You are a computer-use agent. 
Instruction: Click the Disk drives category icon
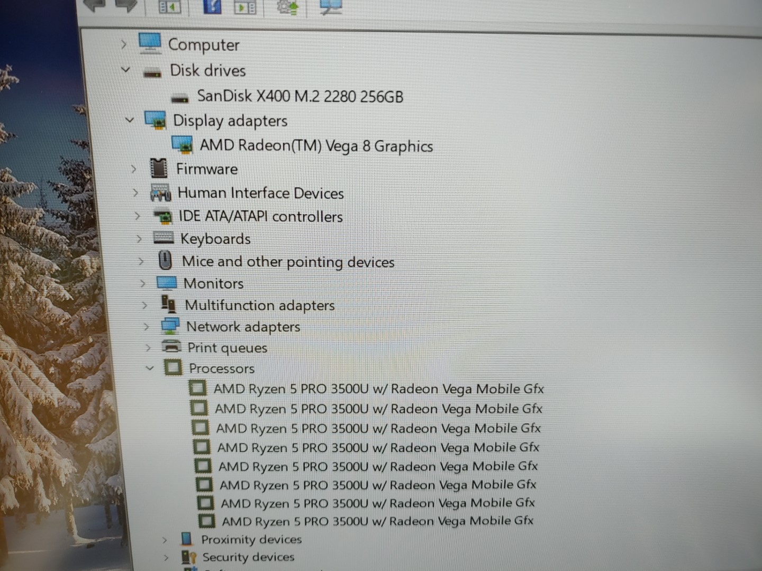[152, 73]
